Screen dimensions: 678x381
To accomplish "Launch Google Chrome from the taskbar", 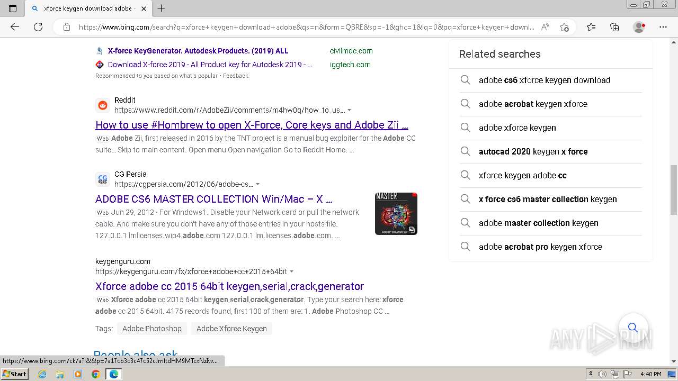I will tap(95, 374).
